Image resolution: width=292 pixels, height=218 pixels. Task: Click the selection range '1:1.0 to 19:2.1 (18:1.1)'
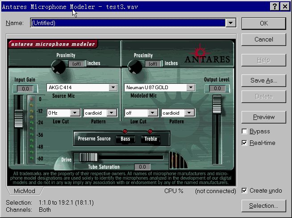[x=66, y=202]
